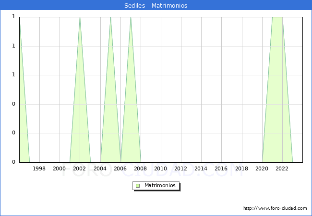The image size is (312, 216).
Task: Open the foro-ciudad.com link
Action: click(275, 208)
